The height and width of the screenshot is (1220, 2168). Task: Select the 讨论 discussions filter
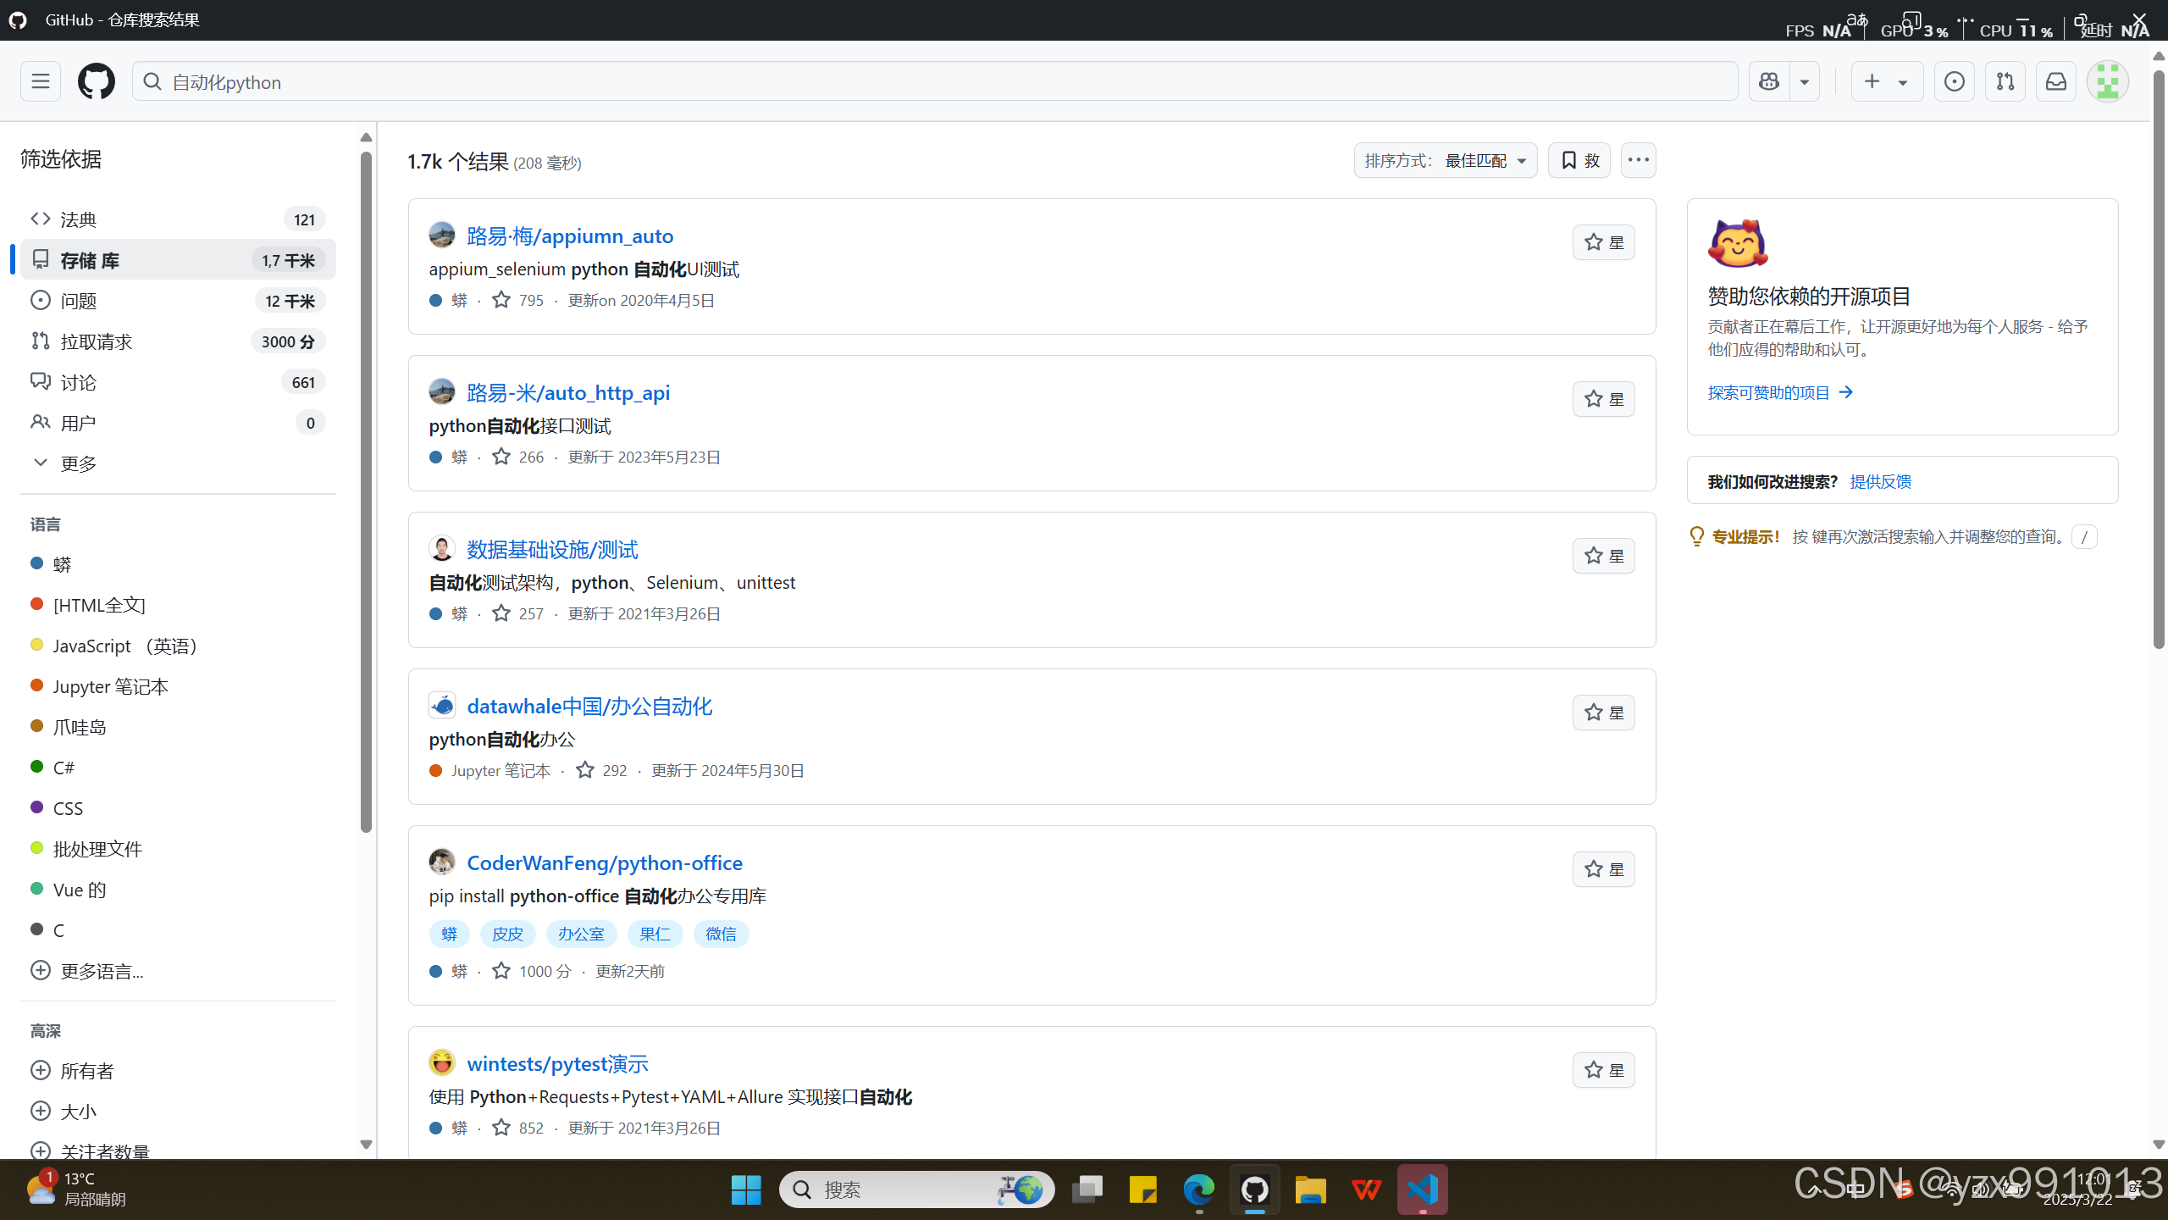[x=79, y=382]
